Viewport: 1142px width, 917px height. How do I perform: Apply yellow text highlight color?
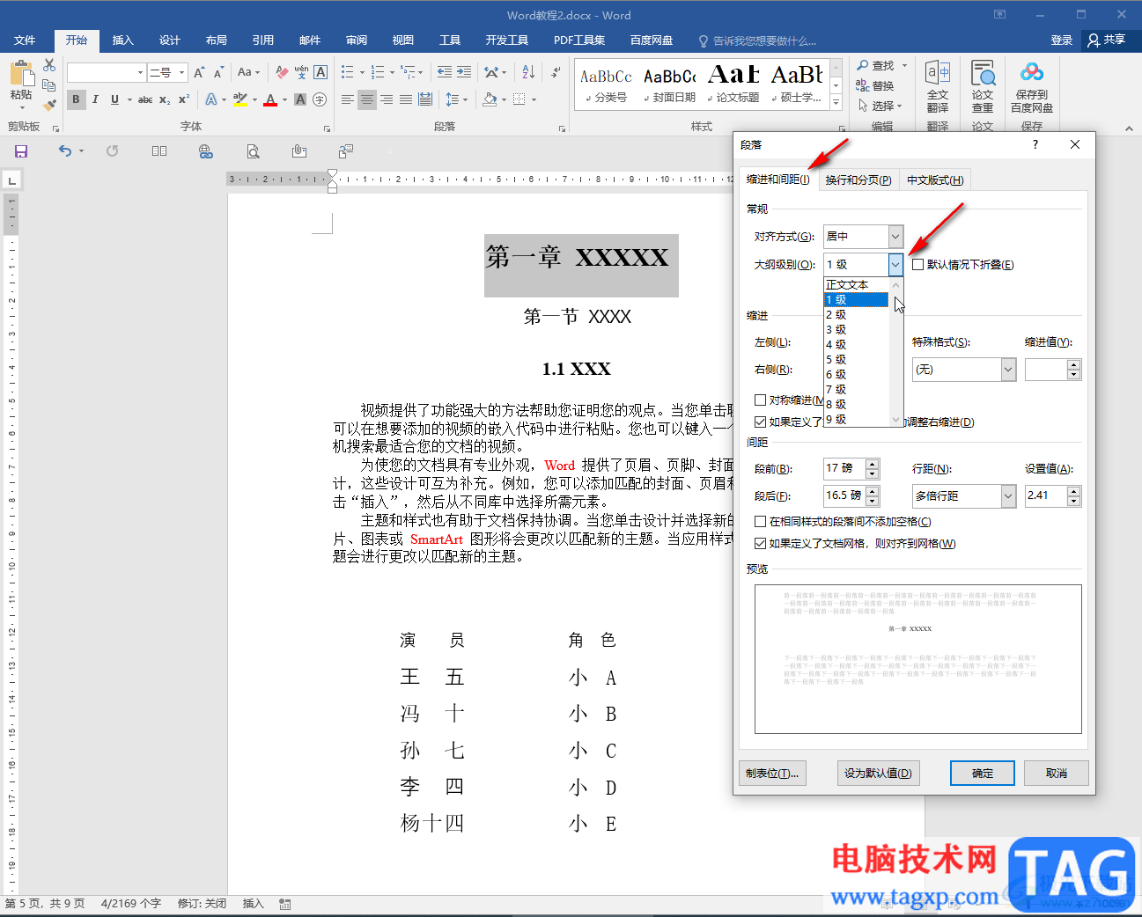[x=239, y=99]
